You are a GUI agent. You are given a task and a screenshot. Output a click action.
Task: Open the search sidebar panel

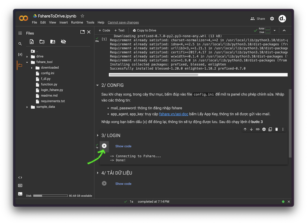pyautogui.click(x=20, y=44)
